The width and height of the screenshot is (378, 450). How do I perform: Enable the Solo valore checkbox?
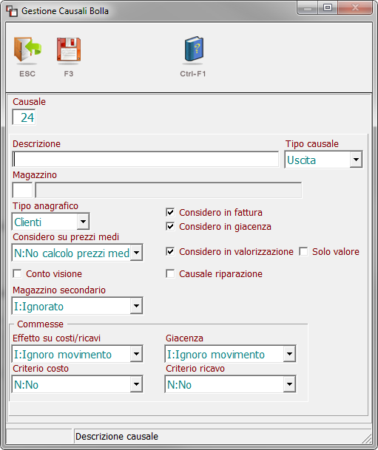tap(303, 251)
